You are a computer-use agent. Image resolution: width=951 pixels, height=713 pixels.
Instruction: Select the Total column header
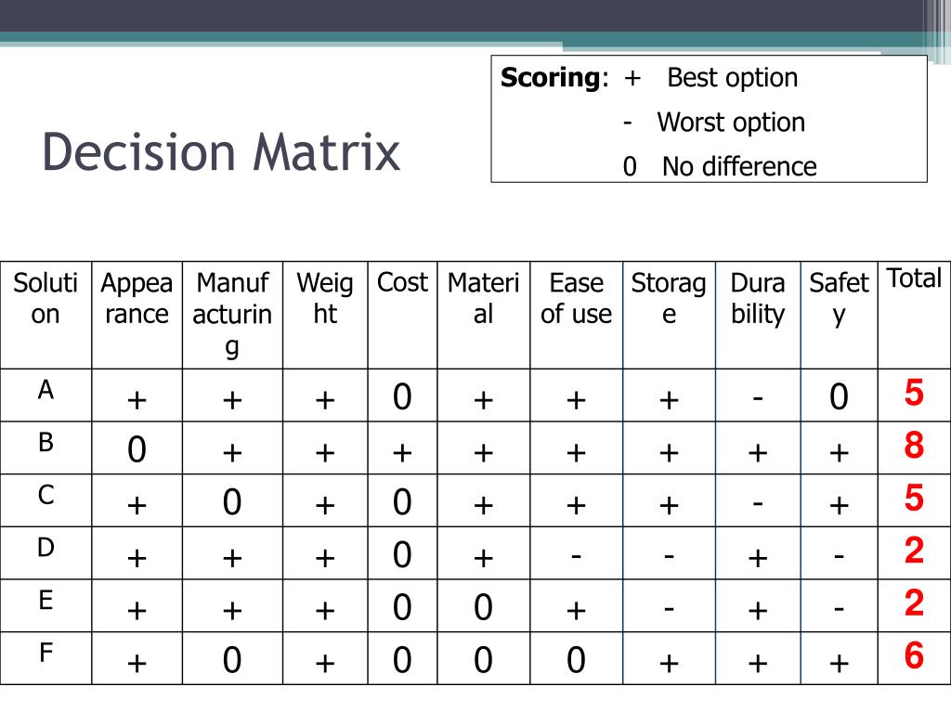(x=914, y=316)
